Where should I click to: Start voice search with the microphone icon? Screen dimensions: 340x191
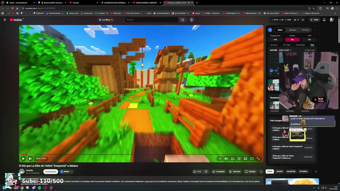192,20
